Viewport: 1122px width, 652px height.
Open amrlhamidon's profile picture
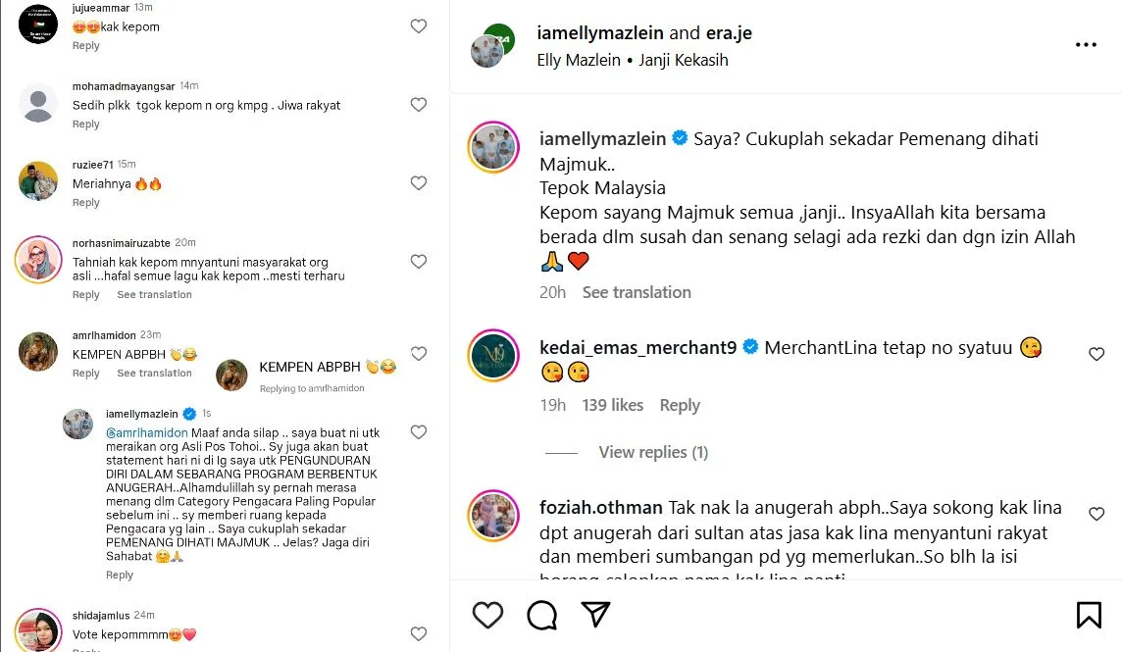[x=38, y=353]
